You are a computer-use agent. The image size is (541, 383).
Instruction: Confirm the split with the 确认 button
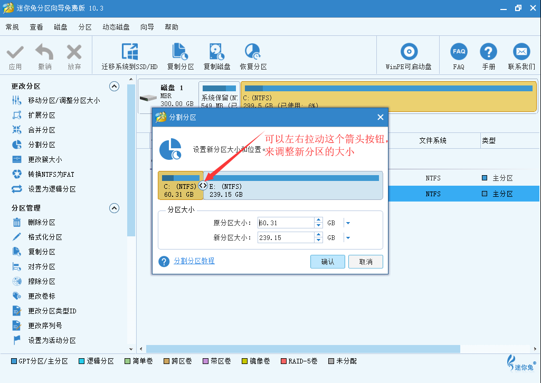[327, 262]
